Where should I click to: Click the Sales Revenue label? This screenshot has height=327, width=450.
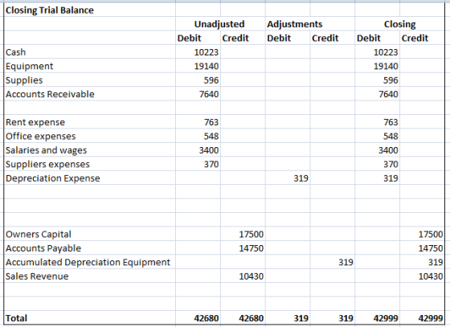tap(37, 276)
